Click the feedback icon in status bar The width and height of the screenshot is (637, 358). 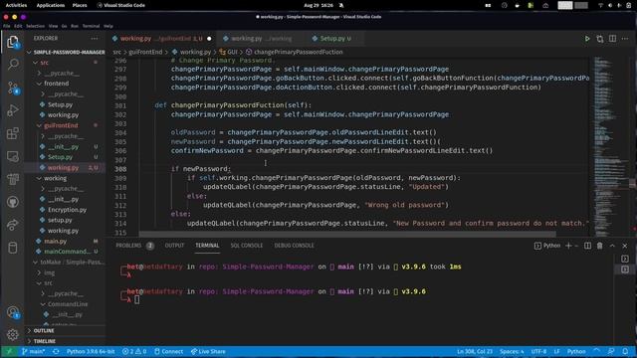[611, 351]
